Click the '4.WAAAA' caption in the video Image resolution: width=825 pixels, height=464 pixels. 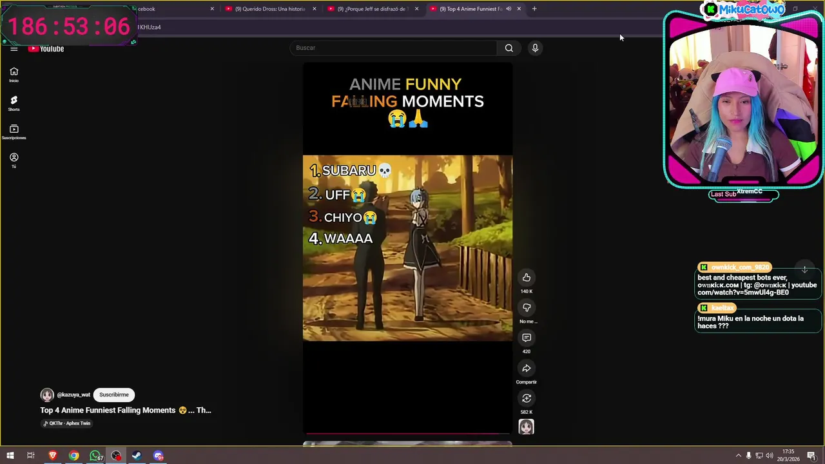341,238
